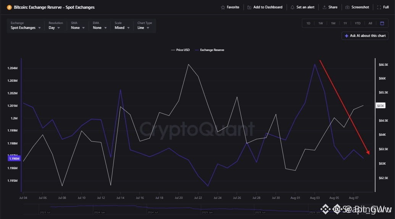Choose the All time range button
Image resolution: width=395 pixels, height=219 pixels.
(370, 23)
